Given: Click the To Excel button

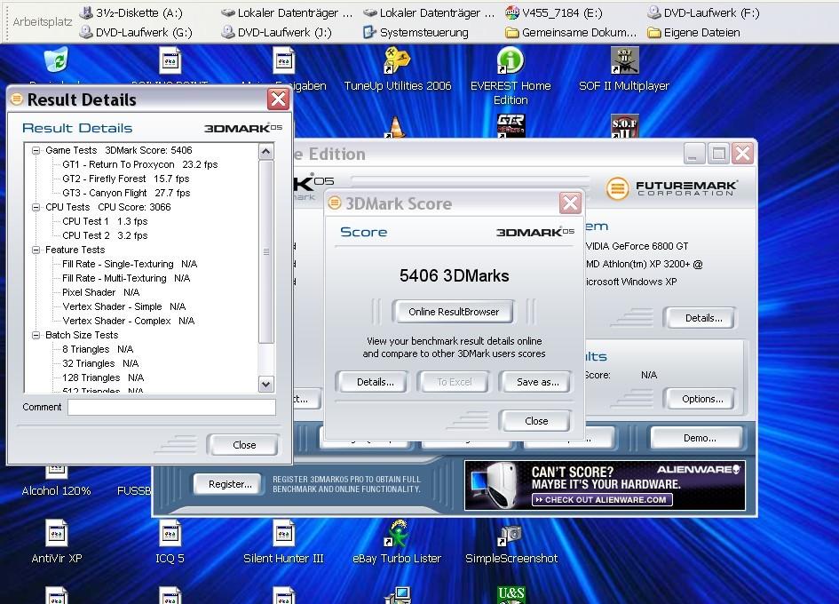Looking at the screenshot, I should [x=455, y=382].
